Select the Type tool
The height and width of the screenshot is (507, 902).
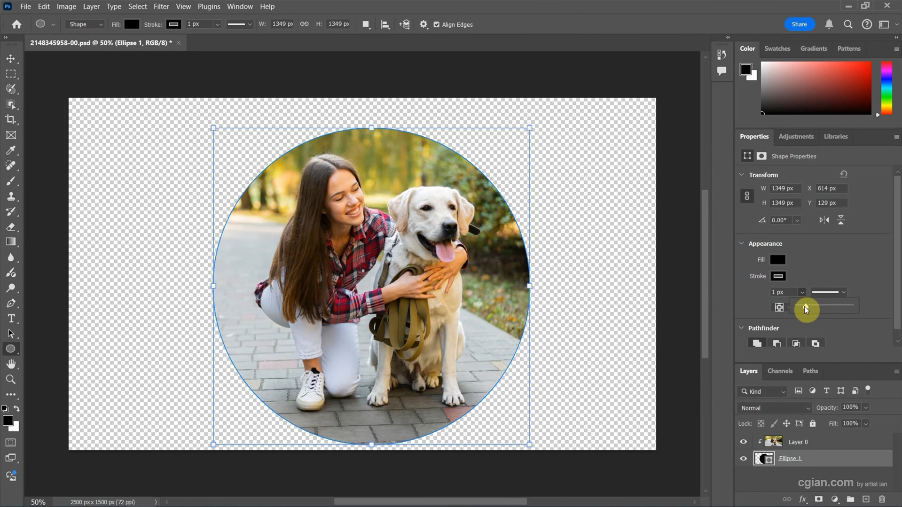(10, 319)
